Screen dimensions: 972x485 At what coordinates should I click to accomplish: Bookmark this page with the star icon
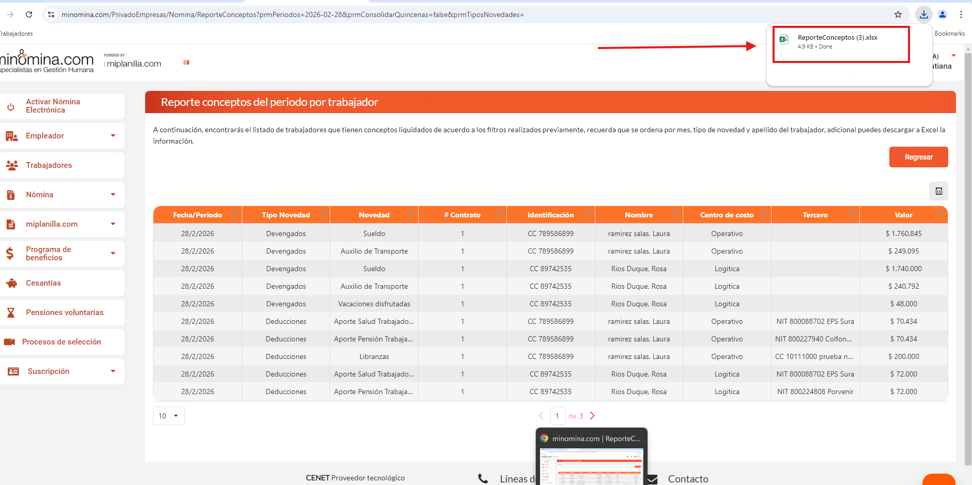(898, 14)
